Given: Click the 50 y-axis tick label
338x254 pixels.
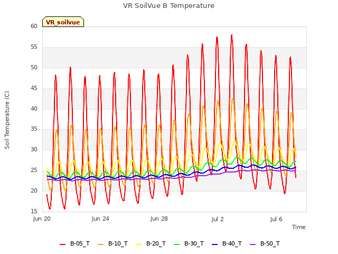Looking at the screenshot, I should pos(34,67).
